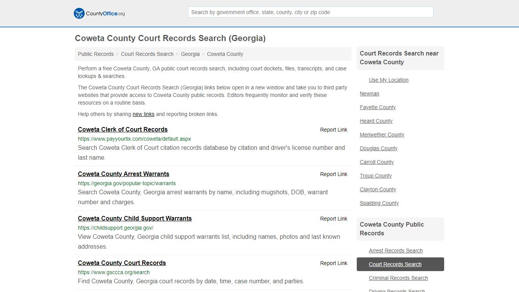This screenshot has width=519, height=292.
Task: Visit gsccca.org search URL
Action: pyautogui.click(x=114, y=272)
